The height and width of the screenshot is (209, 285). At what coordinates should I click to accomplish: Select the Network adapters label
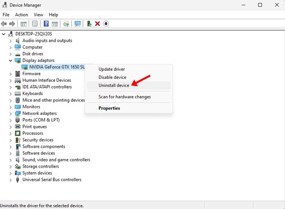pyautogui.click(x=39, y=114)
